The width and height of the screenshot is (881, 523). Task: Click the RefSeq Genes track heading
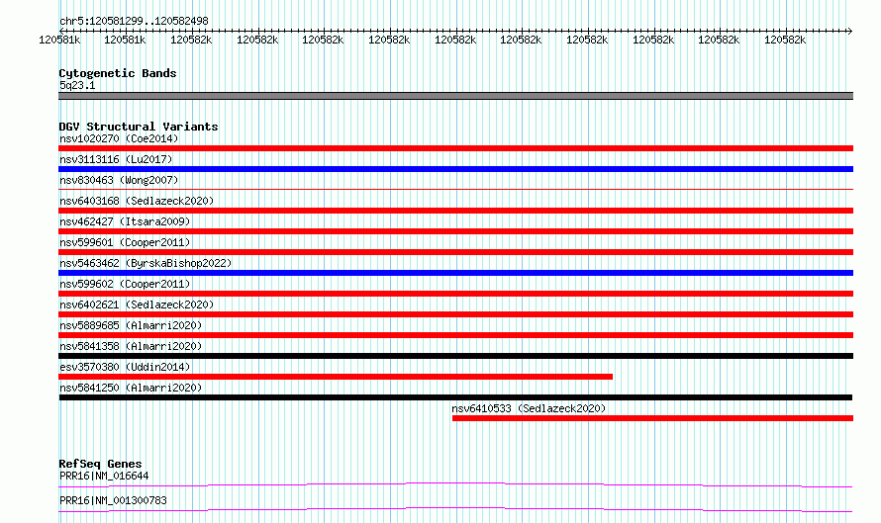[100, 464]
